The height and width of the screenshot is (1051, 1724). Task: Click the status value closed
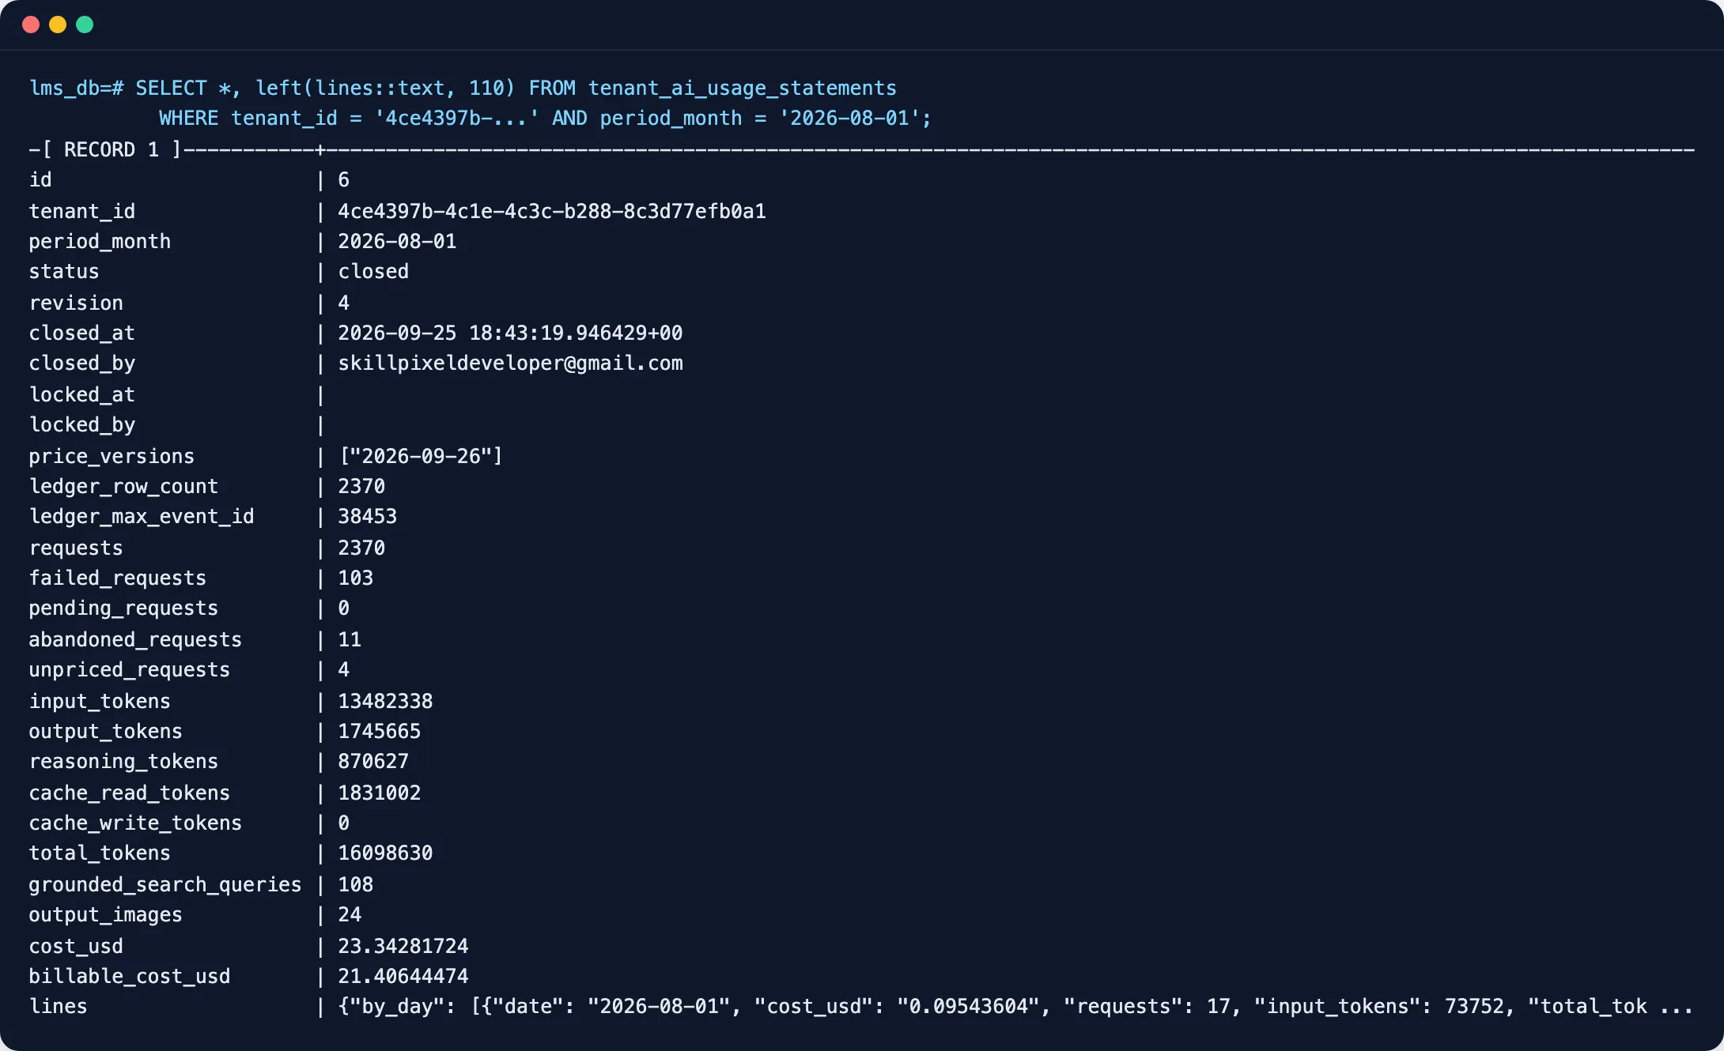[x=373, y=271]
